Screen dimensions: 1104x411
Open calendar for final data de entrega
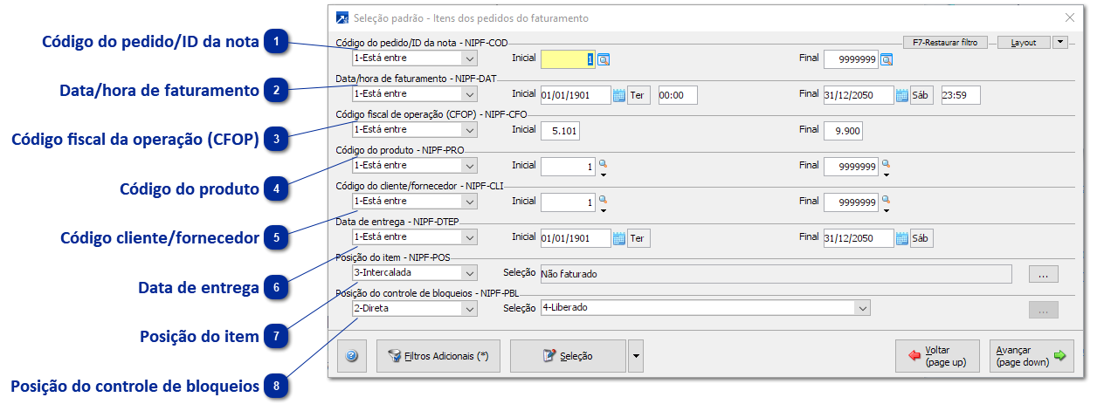pos(901,238)
